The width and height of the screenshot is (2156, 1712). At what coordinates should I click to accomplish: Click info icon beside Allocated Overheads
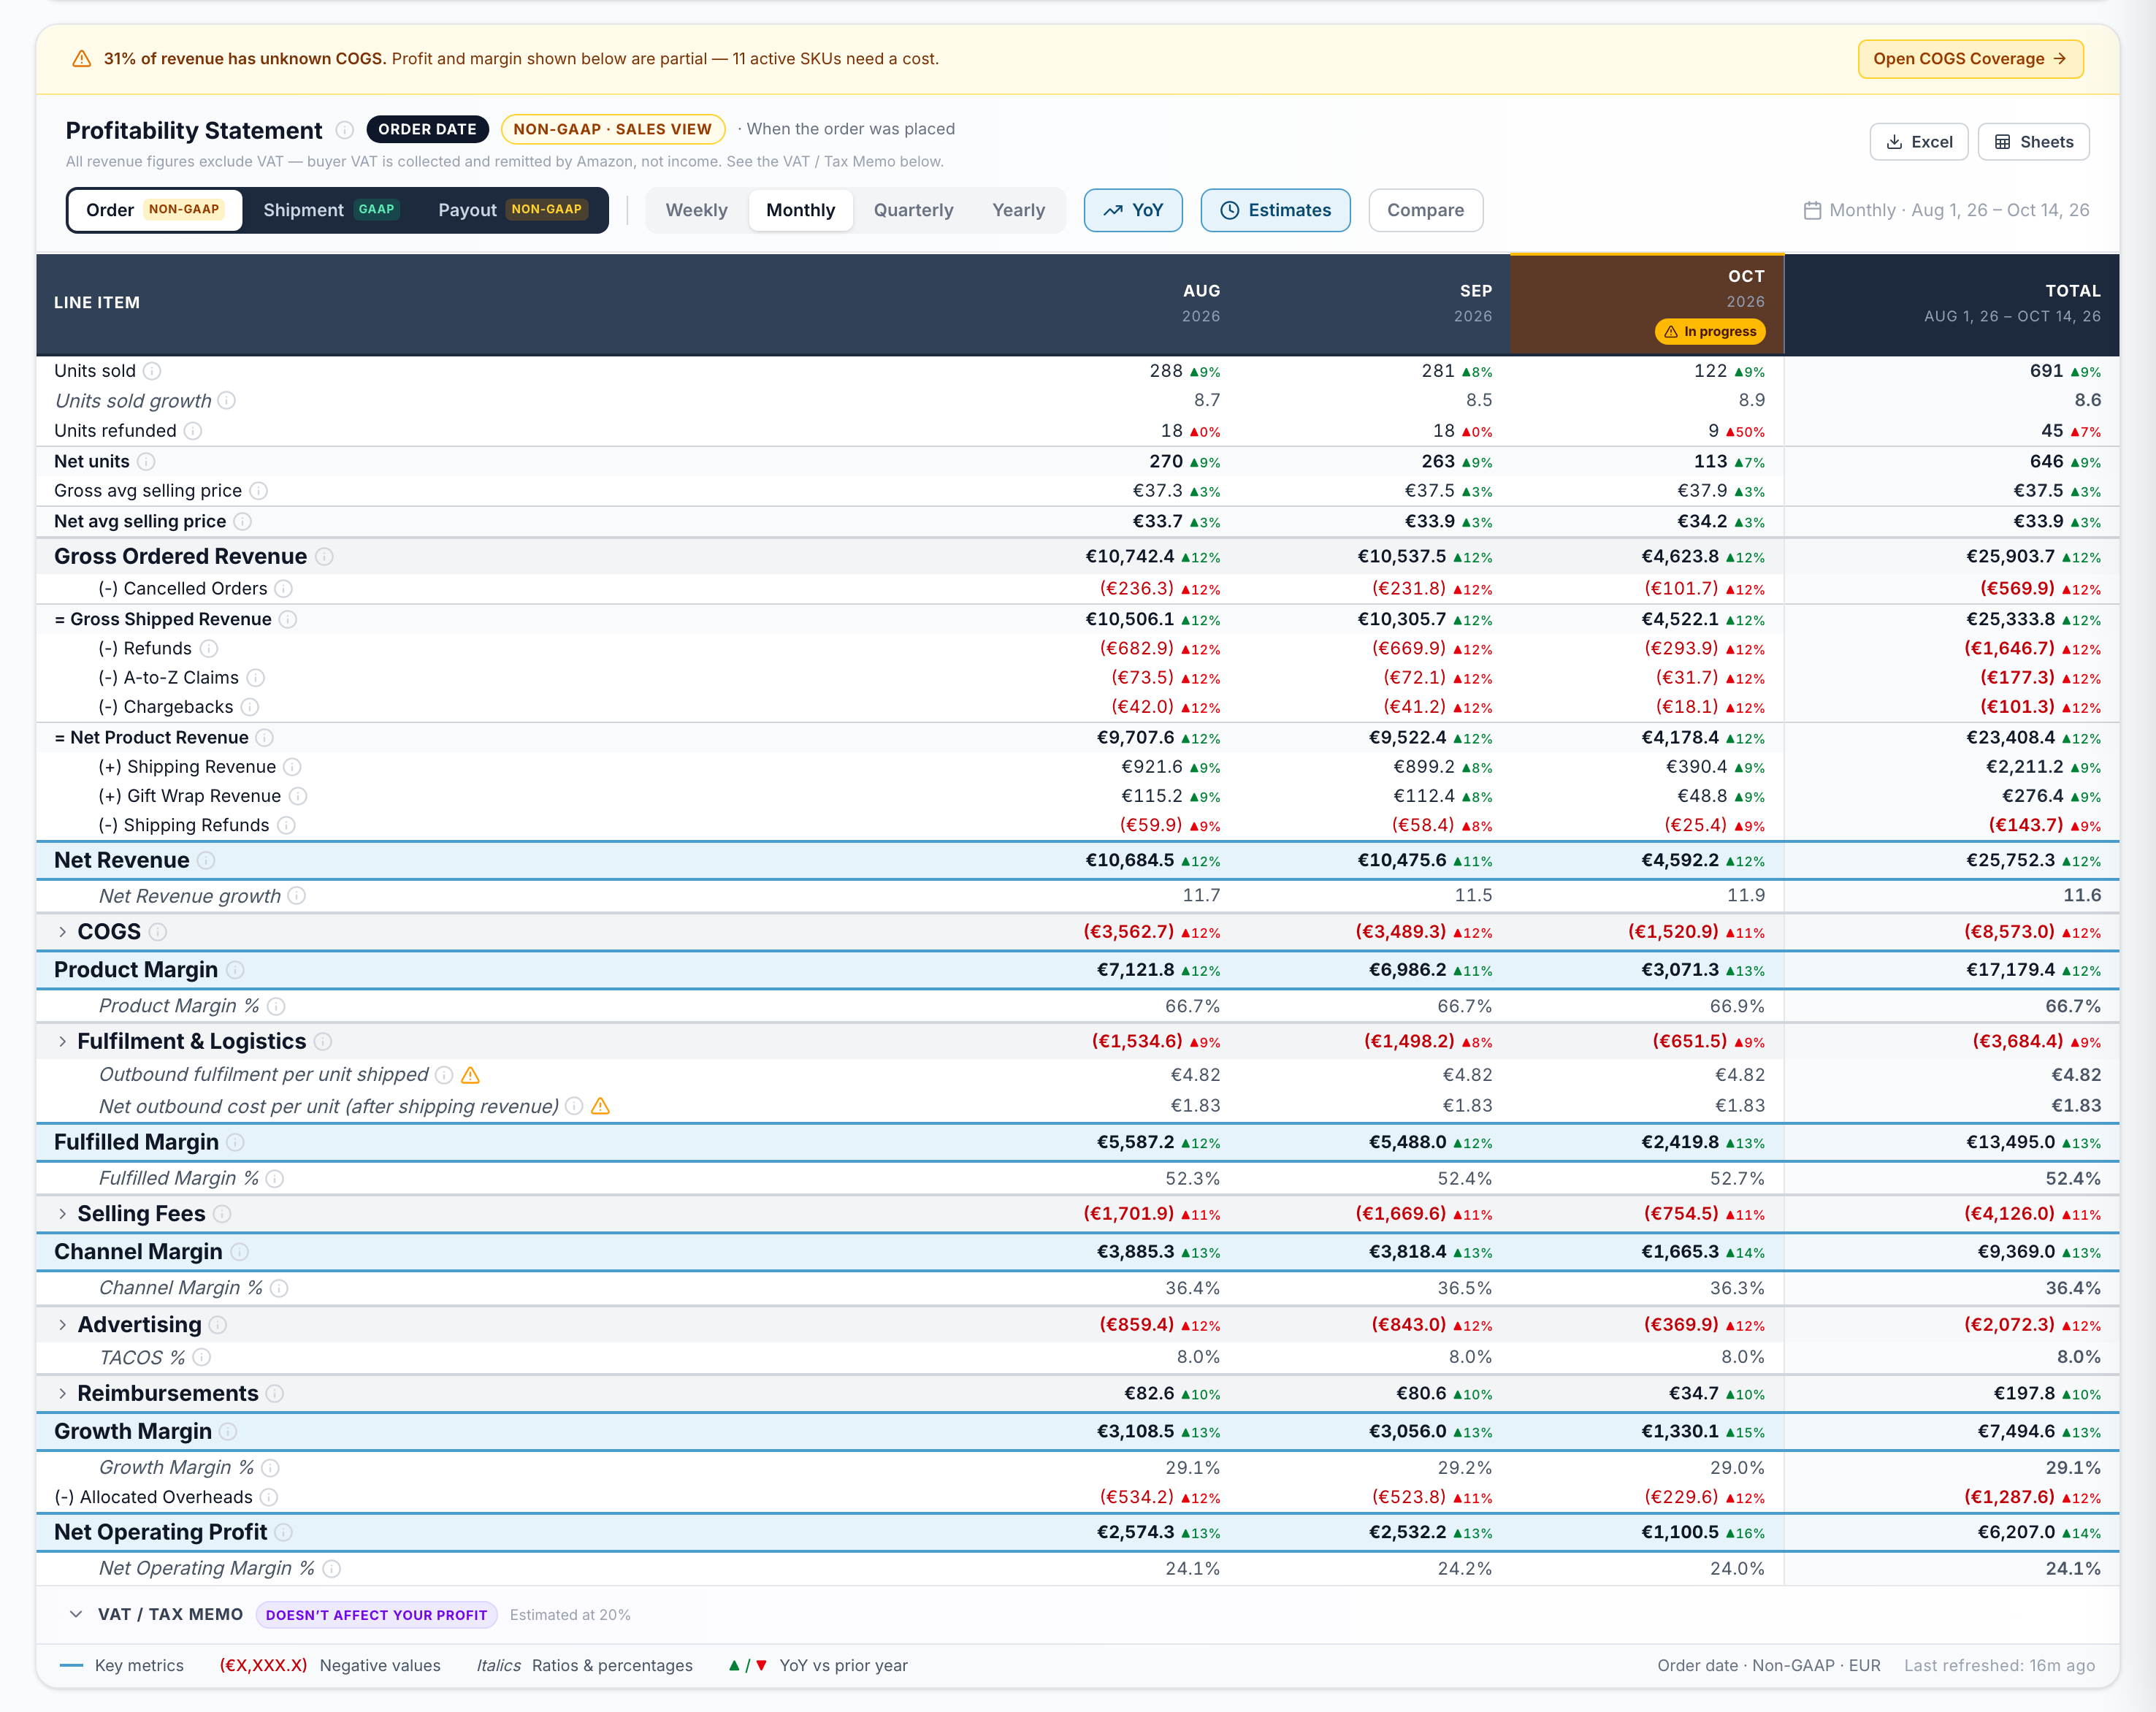269,1497
